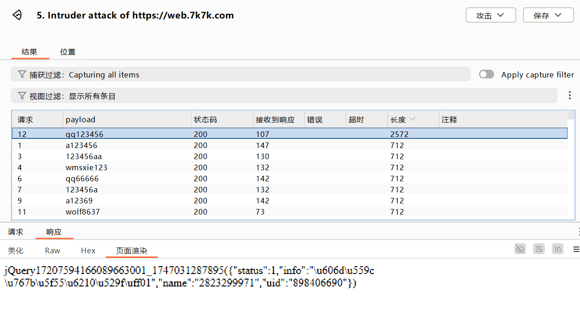The image size is (580, 316).
Task: Expand the 保存 dropdown menu
Action: click(x=548, y=15)
